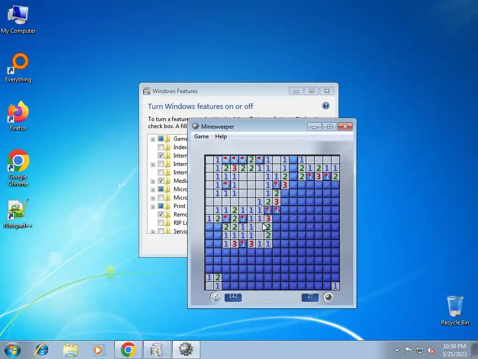Viewport: 478px width, 359px height.
Task: Click the Minesweeper timer clock icon
Action: pos(215,297)
